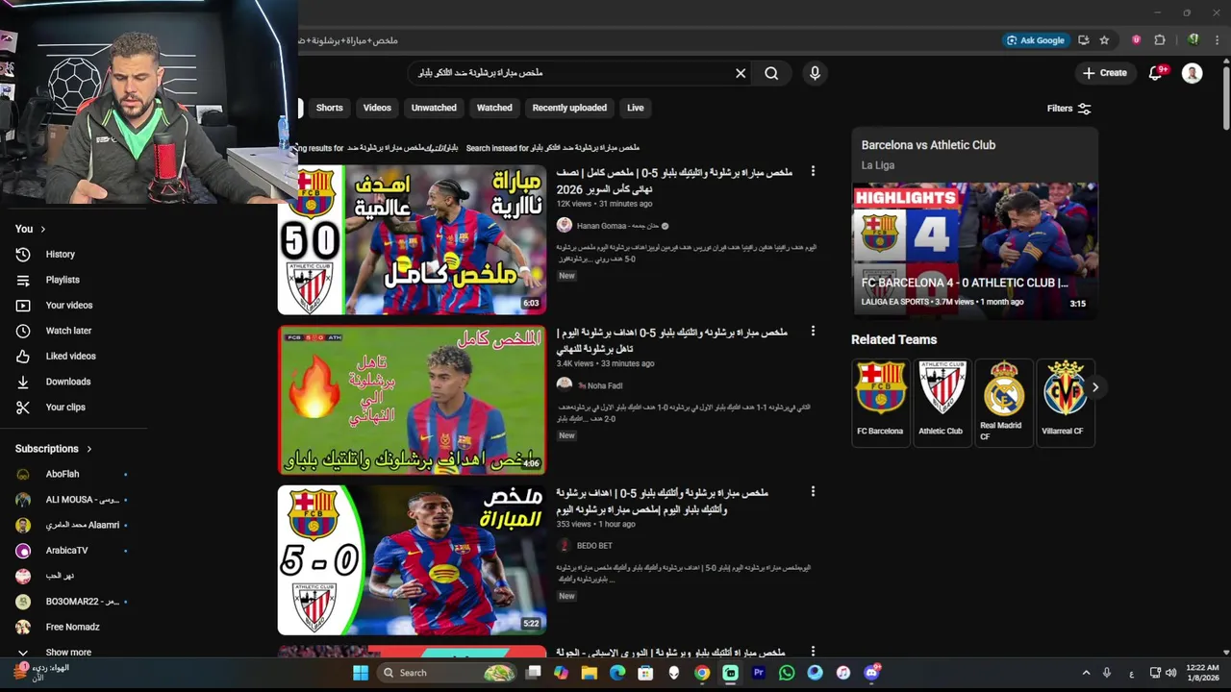
Task: Open YouTube notifications bell
Action: 1156,73
